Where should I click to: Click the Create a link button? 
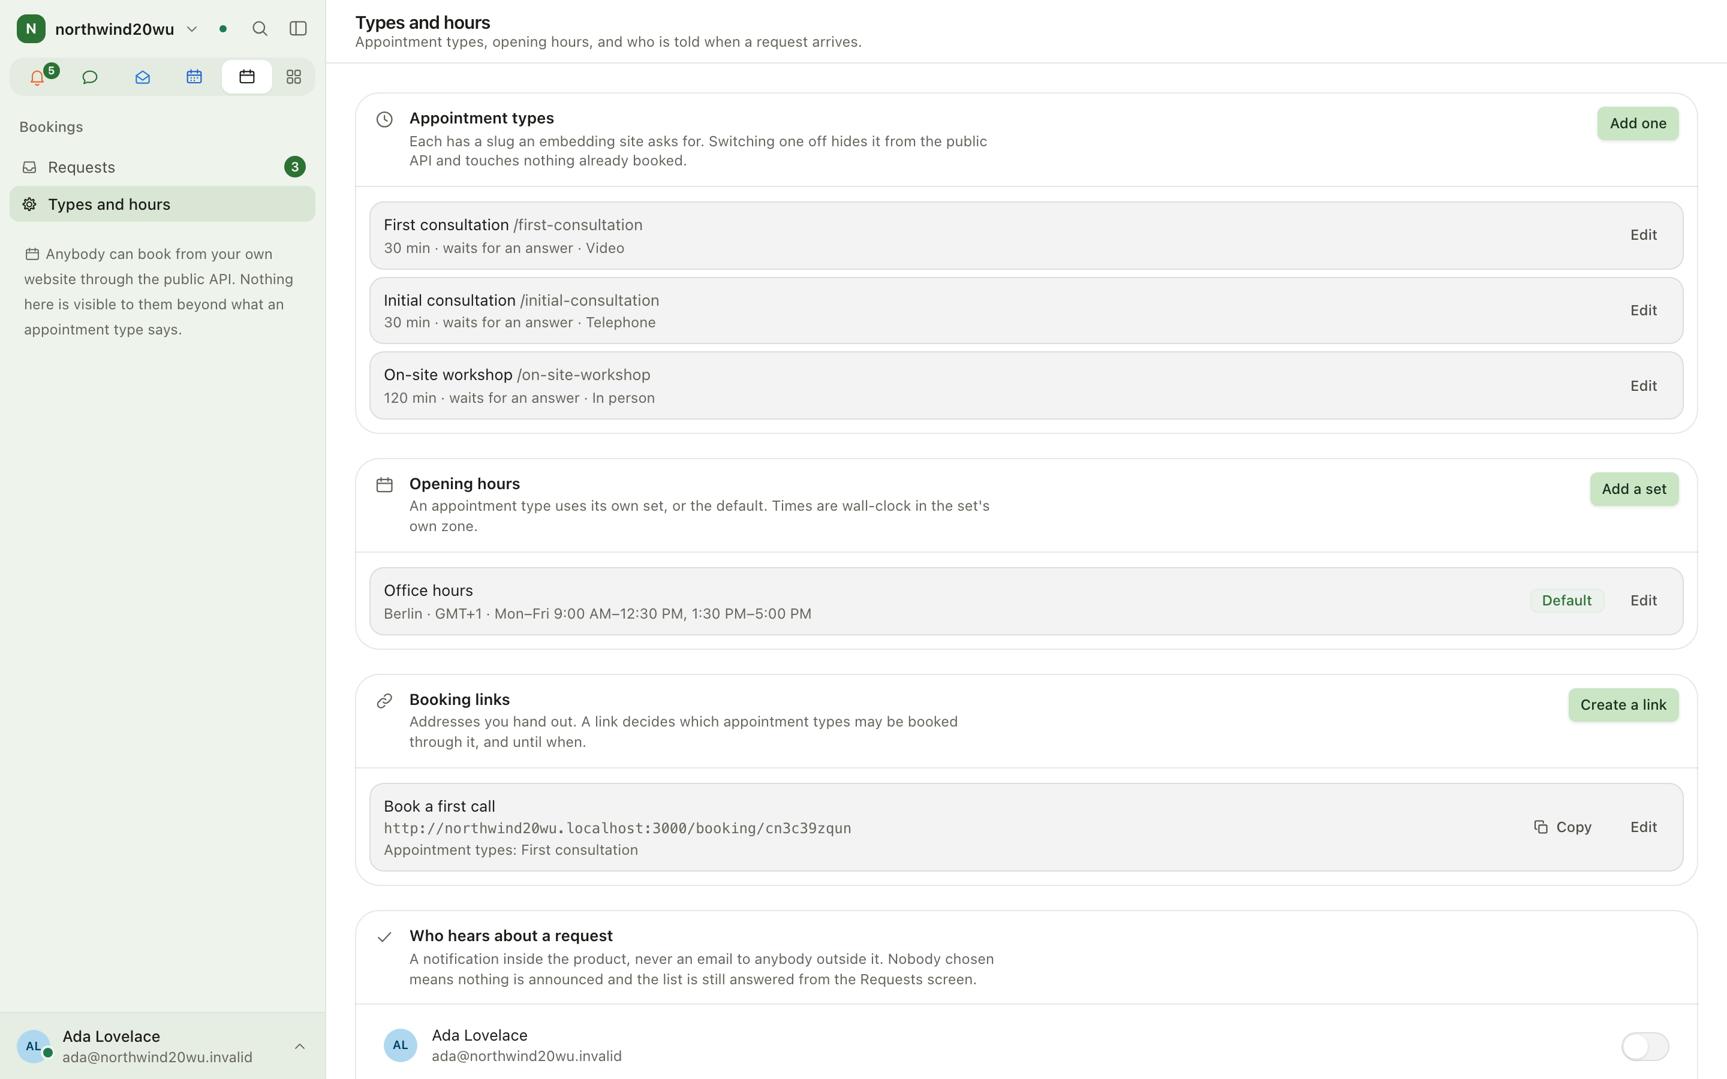[x=1623, y=705]
